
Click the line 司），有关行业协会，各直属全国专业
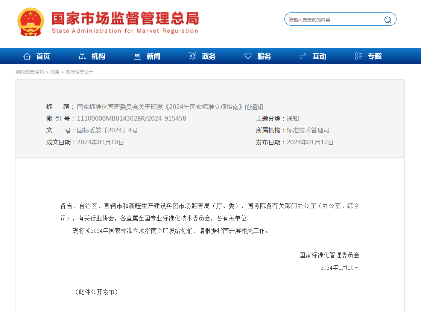(155, 219)
